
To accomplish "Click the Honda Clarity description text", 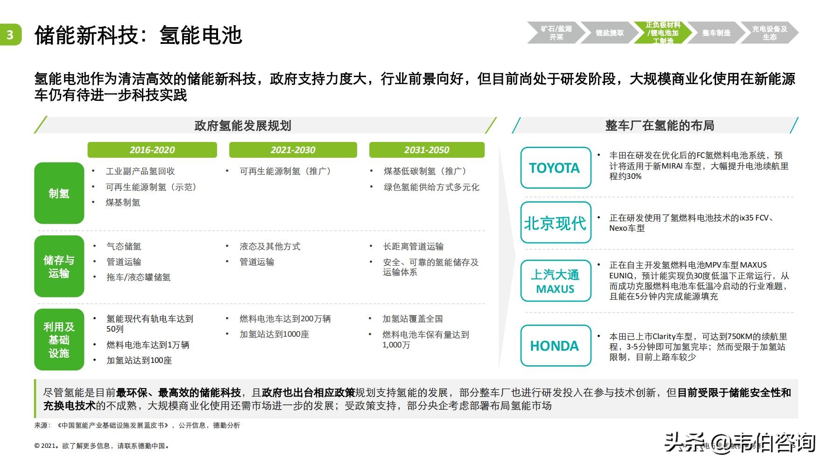I will 698,347.
